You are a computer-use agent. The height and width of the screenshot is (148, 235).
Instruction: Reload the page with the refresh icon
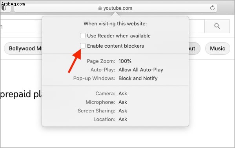click(212, 8)
